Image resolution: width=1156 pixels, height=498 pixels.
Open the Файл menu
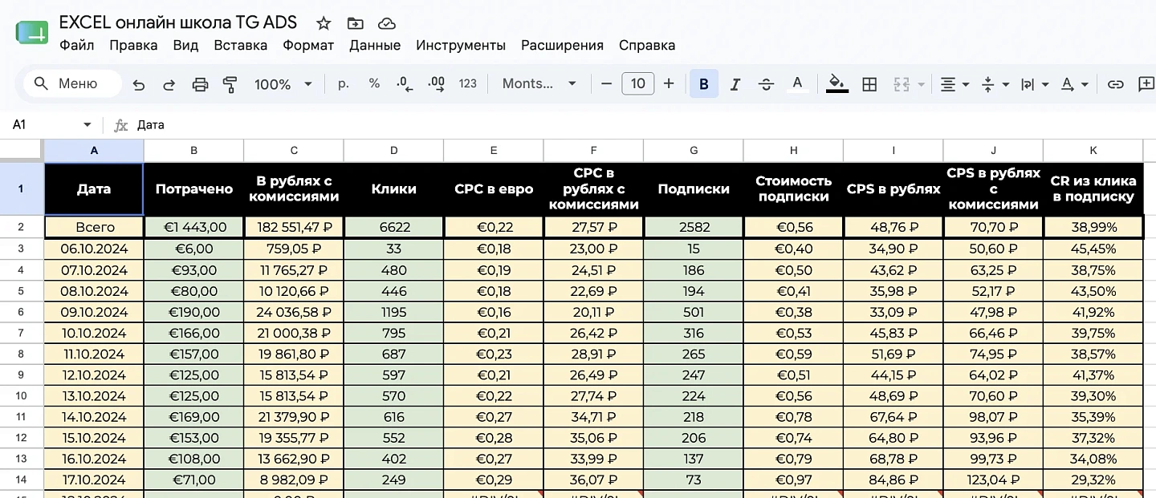(76, 46)
